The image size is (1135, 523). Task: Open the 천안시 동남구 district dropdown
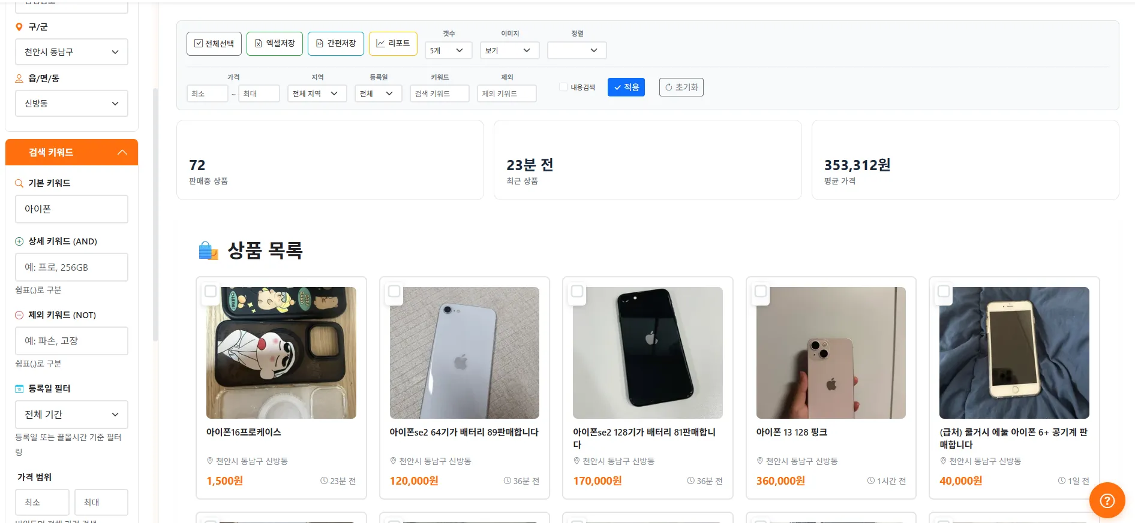(71, 52)
